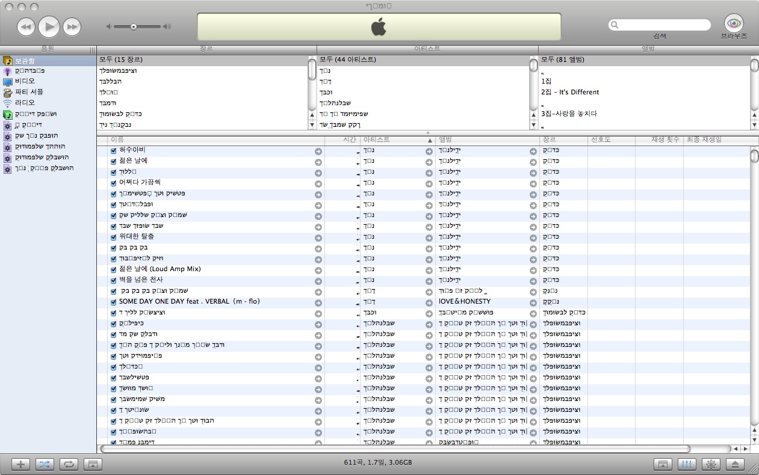Sort songs by the 앨범 column header
This screenshot has width=759, height=475.
pyautogui.click(x=486, y=139)
